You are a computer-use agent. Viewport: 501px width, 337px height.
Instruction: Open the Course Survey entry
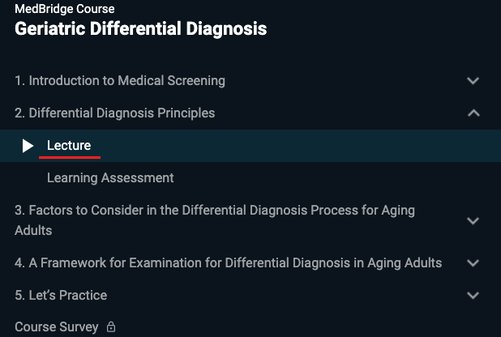point(57,327)
